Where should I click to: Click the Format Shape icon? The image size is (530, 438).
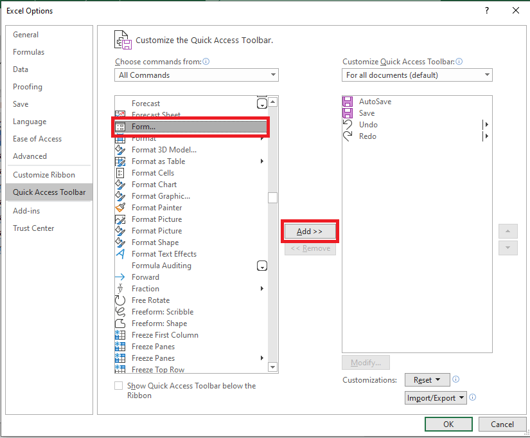coord(120,242)
